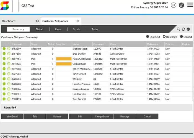Click check-circle icon for shipment 2828381
Screen dimensions: 194x138
click(x=9, y=94)
